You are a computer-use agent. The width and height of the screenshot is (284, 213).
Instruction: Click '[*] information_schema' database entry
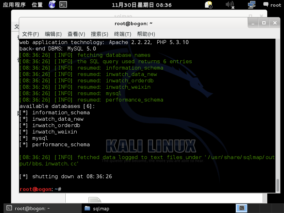point(55,113)
